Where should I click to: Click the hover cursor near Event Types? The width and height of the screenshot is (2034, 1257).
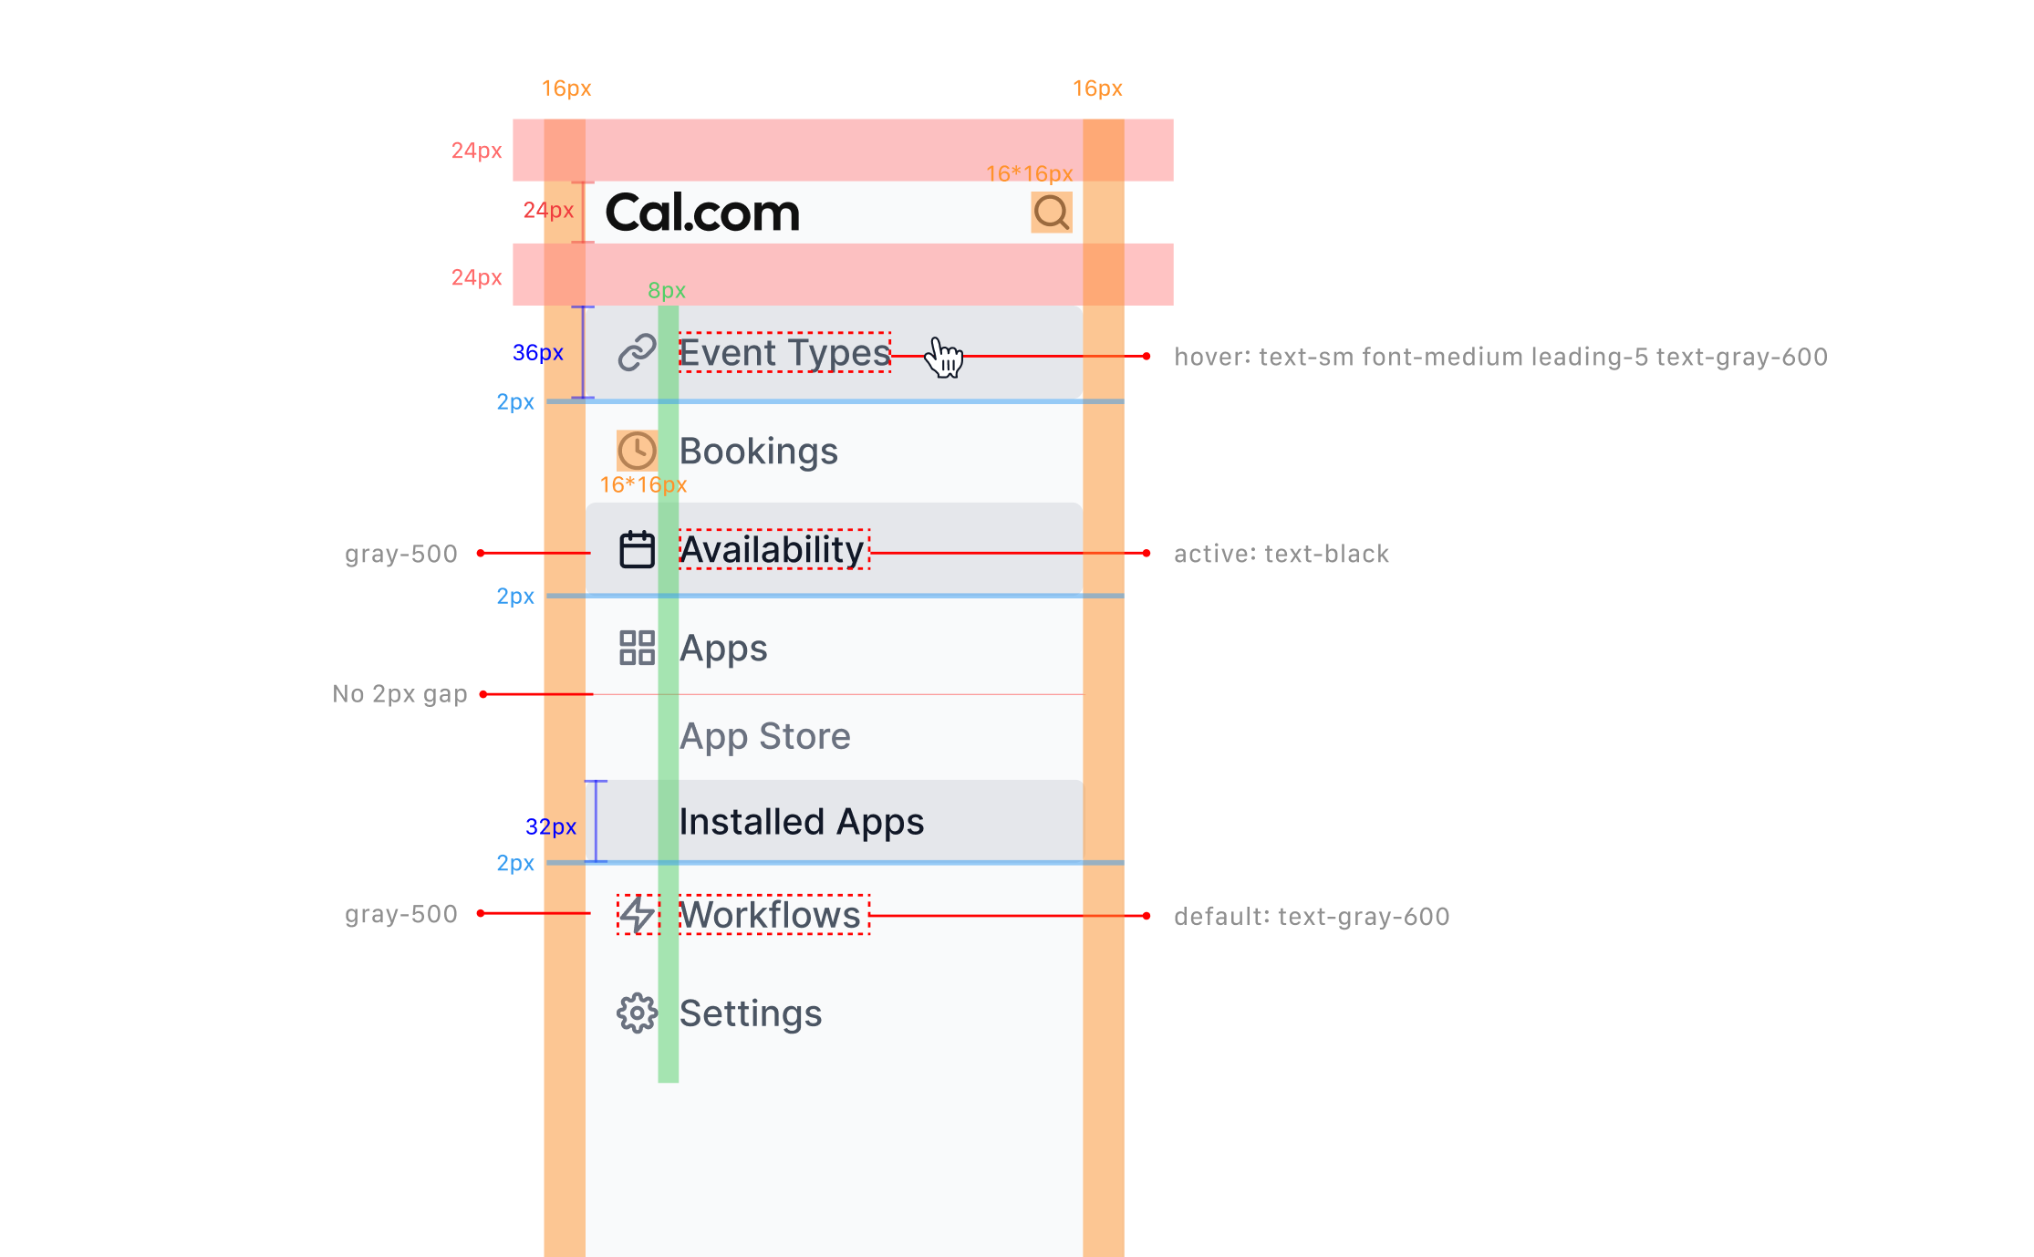945,358
